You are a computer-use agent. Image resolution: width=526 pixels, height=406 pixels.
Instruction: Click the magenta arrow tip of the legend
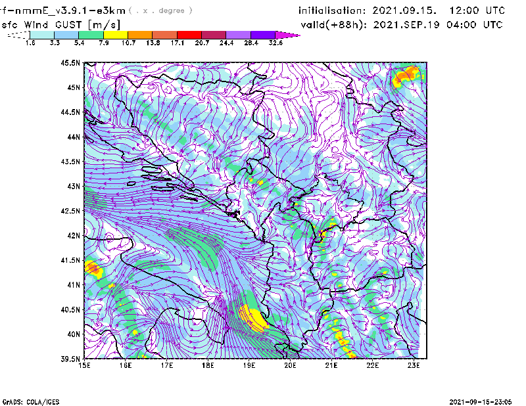click(x=287, y=35)
